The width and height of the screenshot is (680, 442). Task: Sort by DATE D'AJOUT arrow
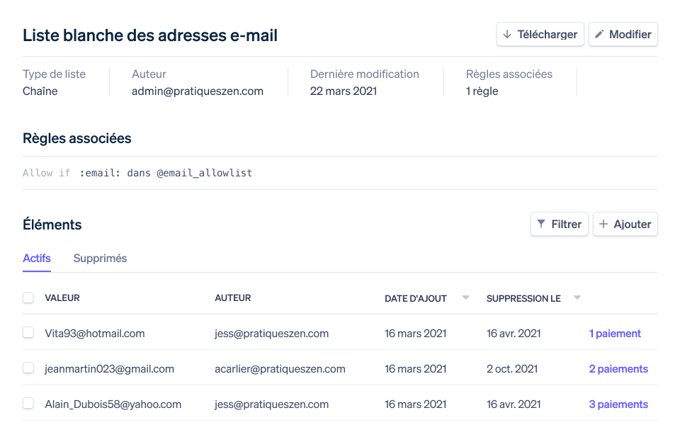[465, 297]
